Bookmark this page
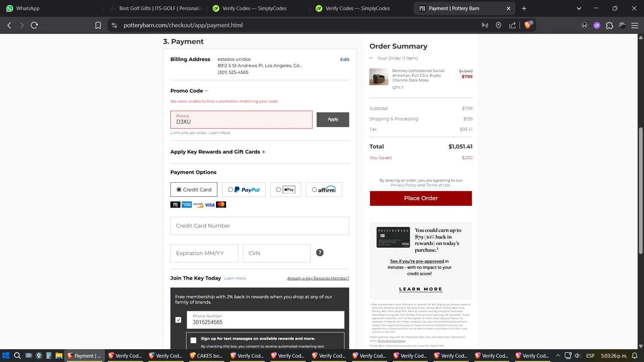This screenshot has height=362, width=644. (x=98, y=25)
